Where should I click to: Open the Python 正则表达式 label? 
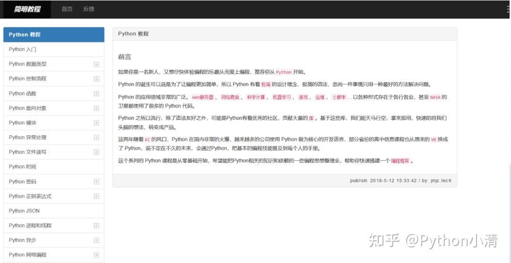(30, 197)
